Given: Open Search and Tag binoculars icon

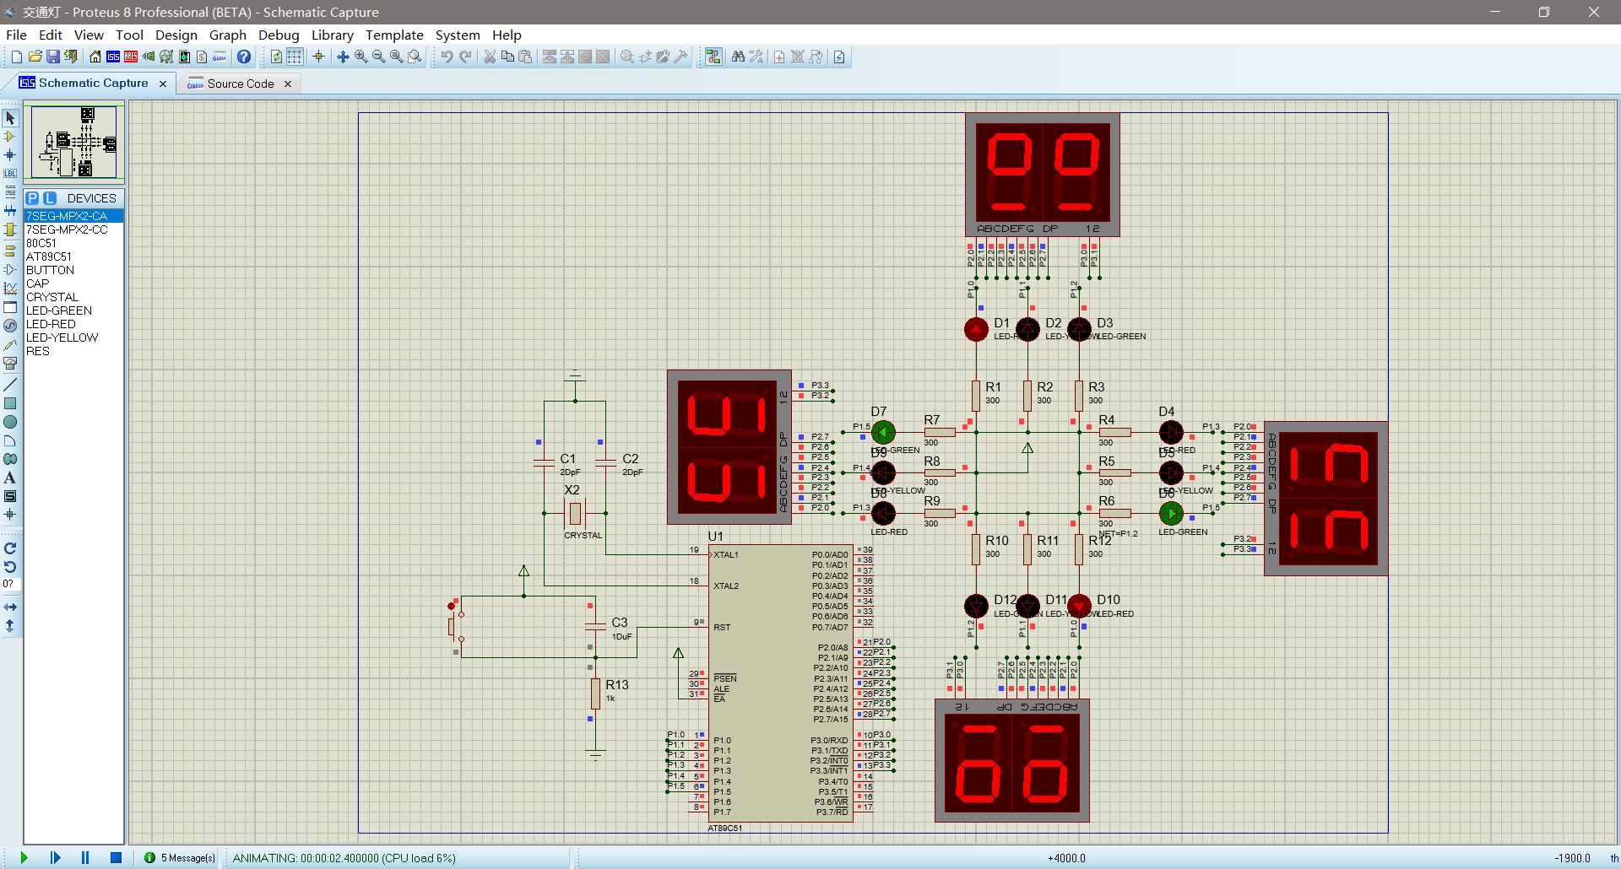Looking at the screenshot, I should (738, 57).
